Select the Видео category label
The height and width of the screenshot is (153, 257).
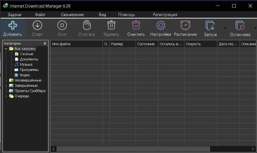tap(25, 75)
